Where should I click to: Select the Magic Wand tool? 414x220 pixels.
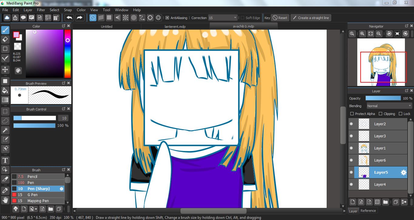tap(5, 130)
